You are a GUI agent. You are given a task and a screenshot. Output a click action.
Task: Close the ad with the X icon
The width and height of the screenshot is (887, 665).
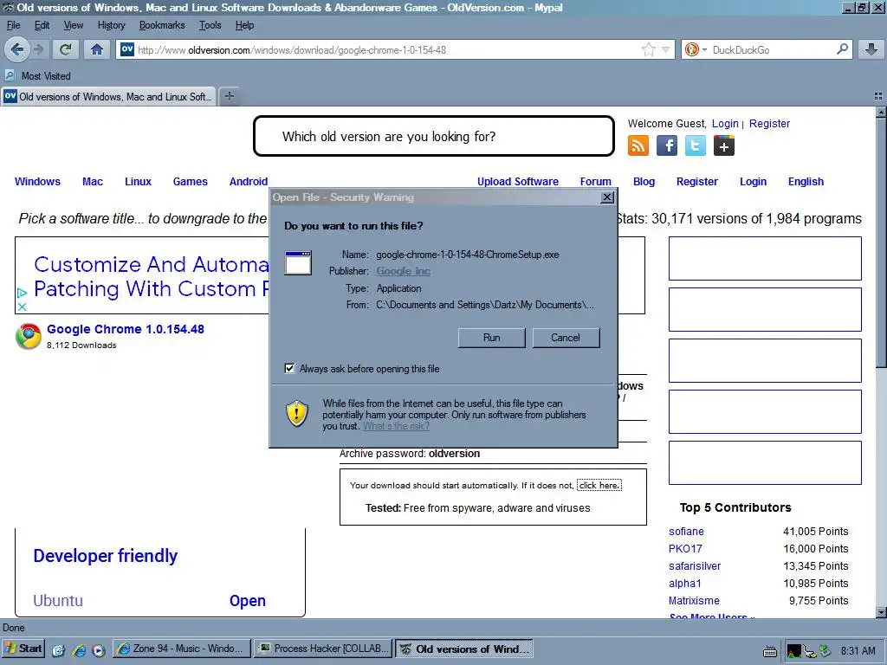pyautogui.click(x=22, y=307)
